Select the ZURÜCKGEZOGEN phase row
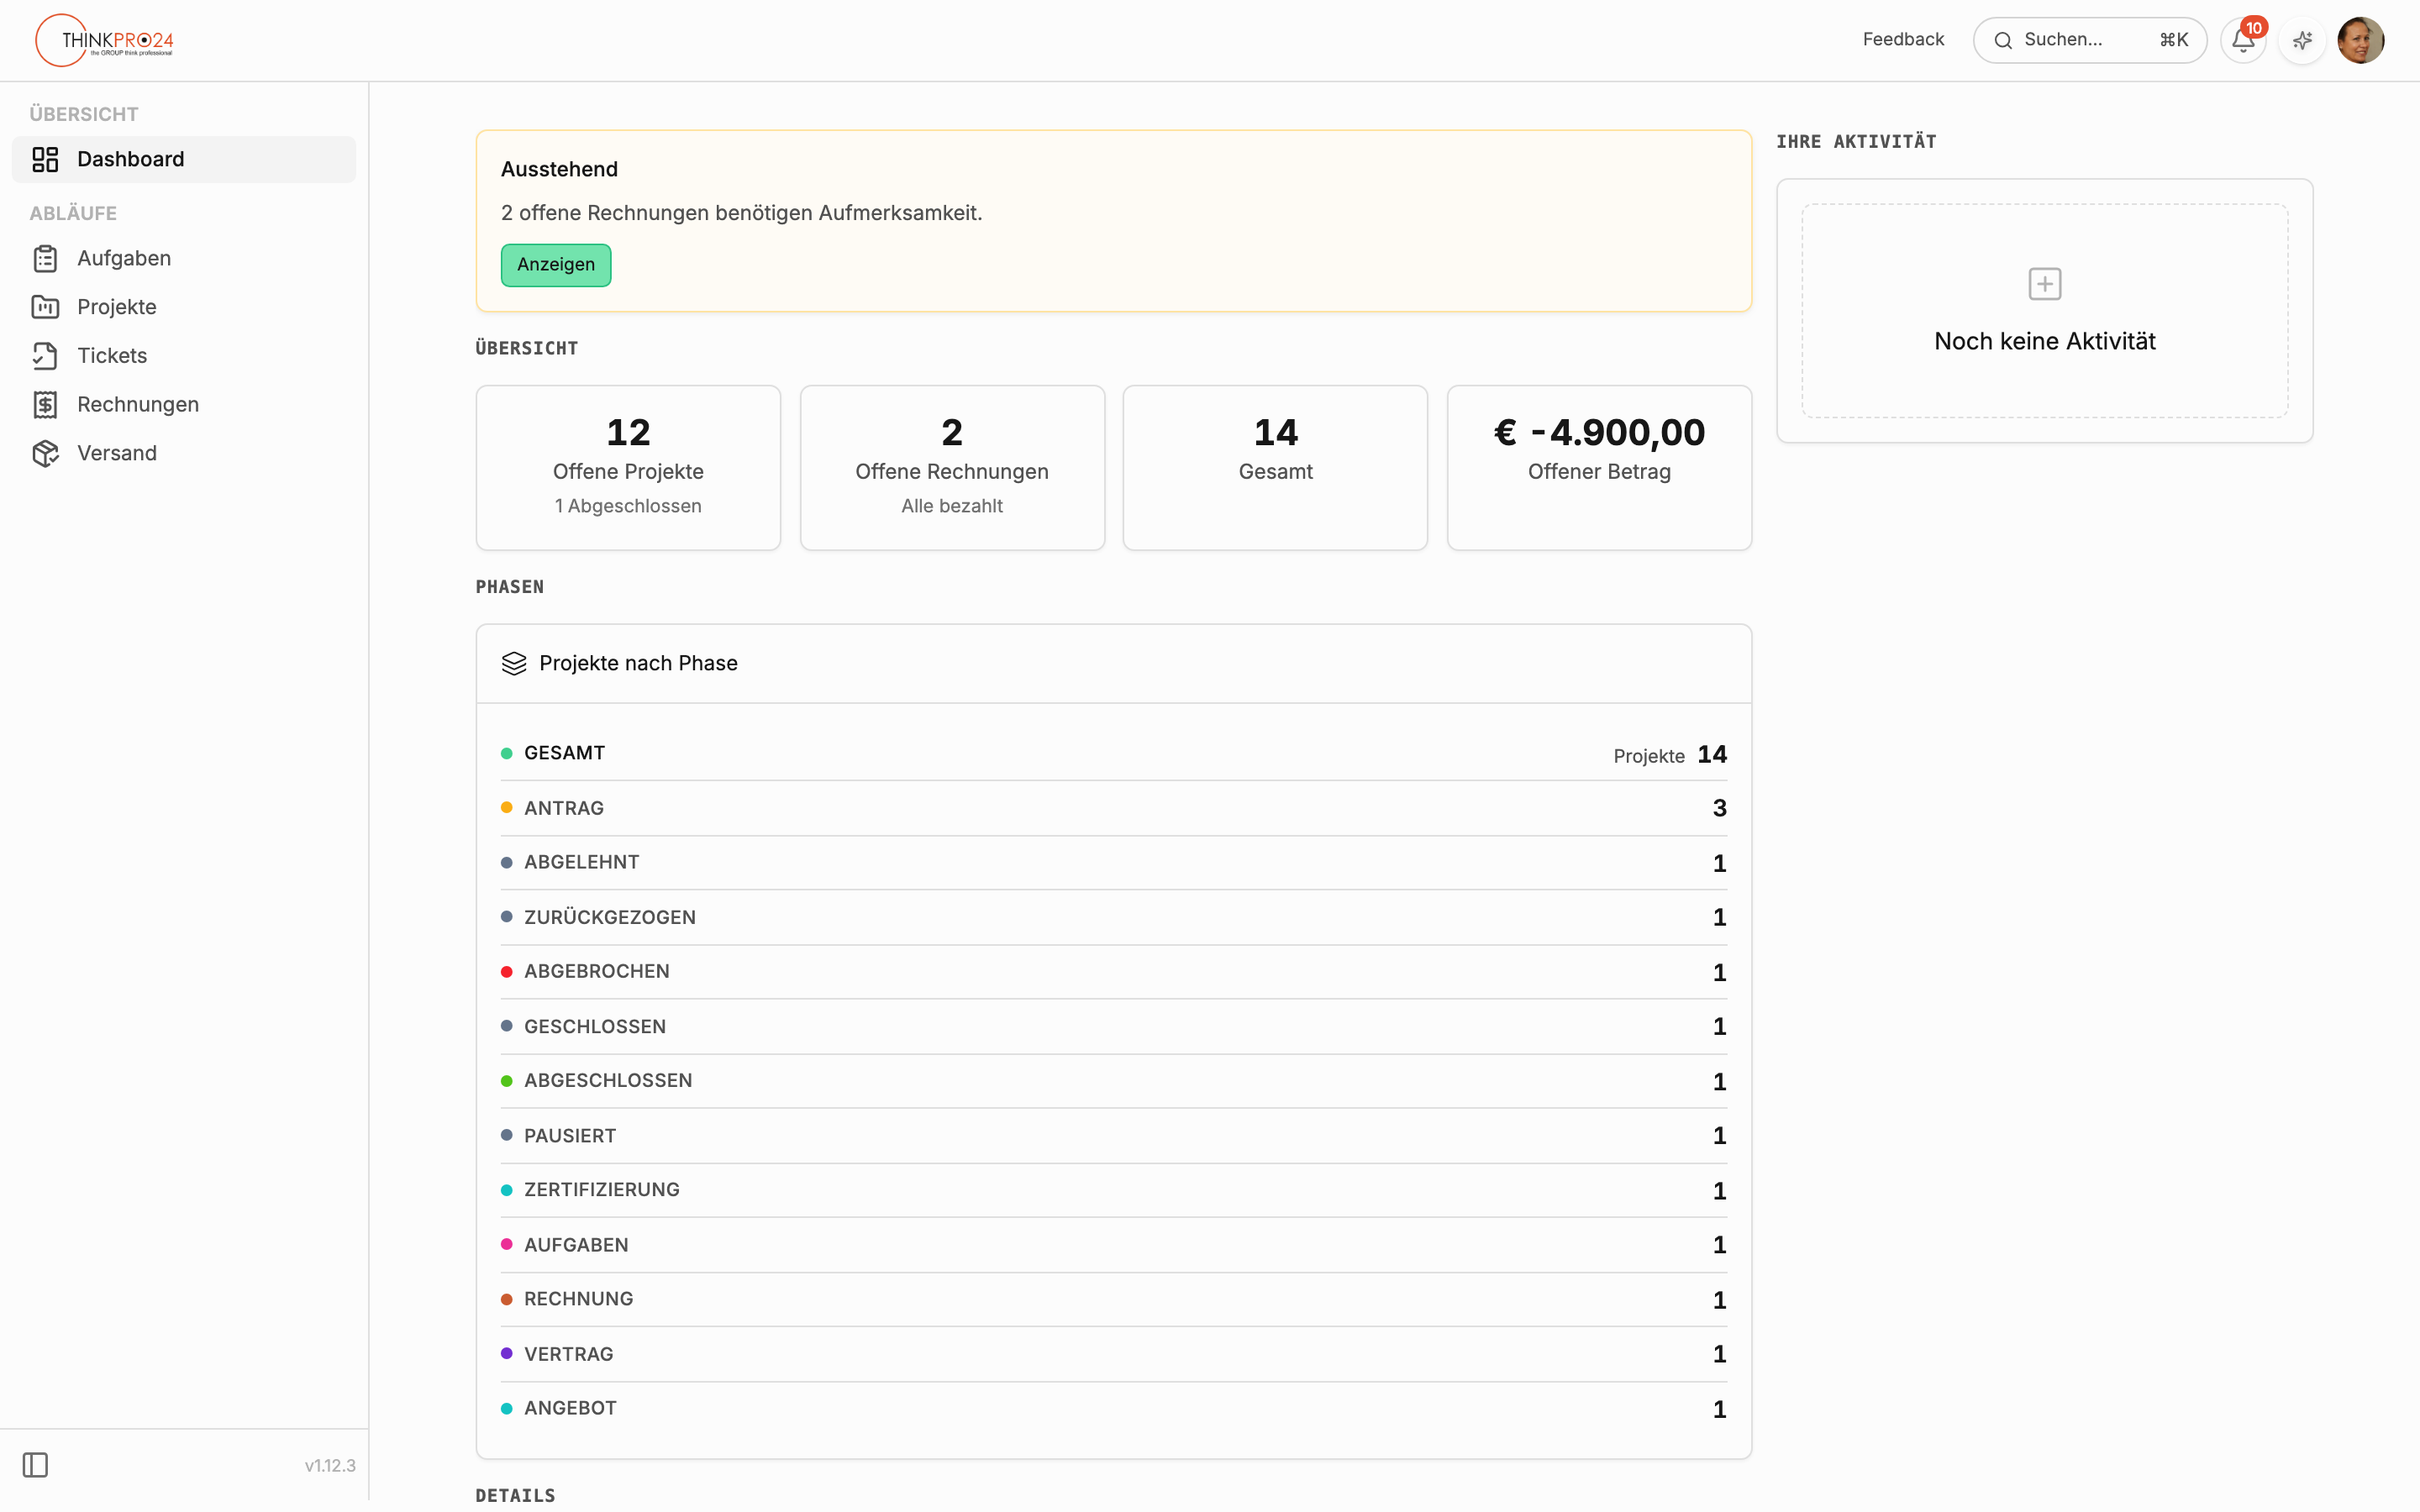2420x1512 pixels. 1113,917
